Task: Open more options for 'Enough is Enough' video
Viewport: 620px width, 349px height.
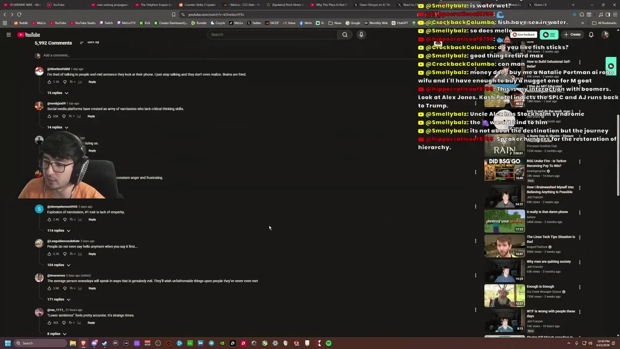Action: [x=579, y=287]
